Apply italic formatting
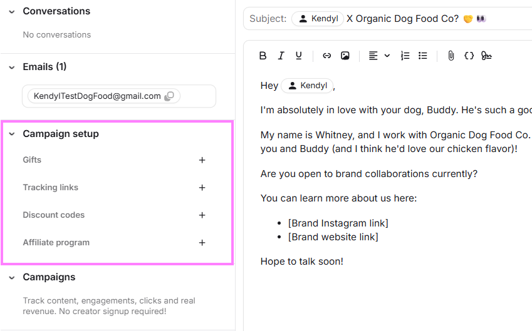The width and height of the screenshot is (532, 331). [281, 56]
